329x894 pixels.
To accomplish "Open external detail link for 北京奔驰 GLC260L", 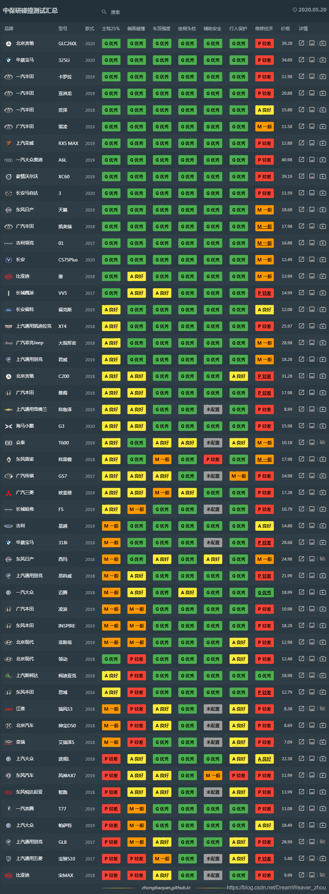I will click(x=302, y=43).
